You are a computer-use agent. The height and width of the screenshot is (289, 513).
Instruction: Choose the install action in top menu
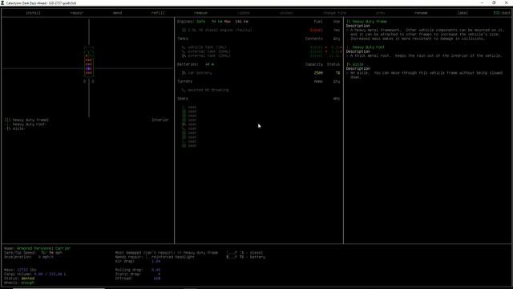point(34,13)
